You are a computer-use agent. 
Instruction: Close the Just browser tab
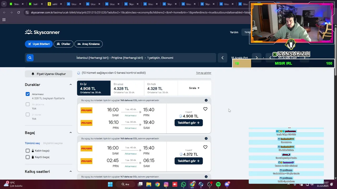42,4
